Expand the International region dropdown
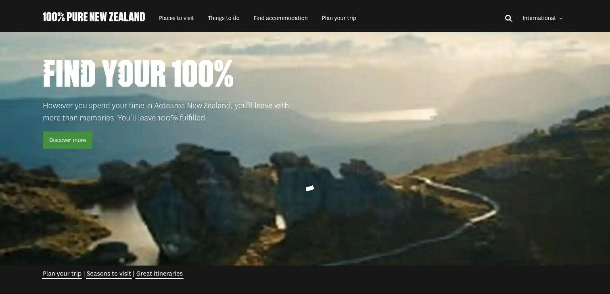This screenshot has width=610, height=294. point(543,18)
